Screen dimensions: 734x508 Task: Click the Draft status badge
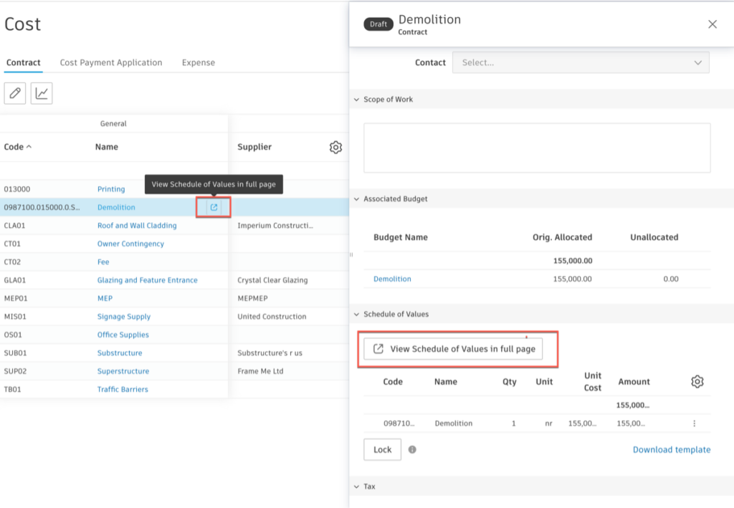378,24
